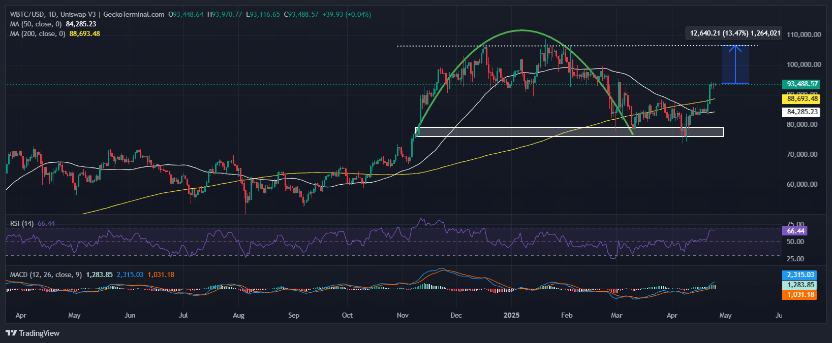Click the current price tag 93,488.57
Image resolution: width=832 pixels, height=343 pixels.
[x=800, y=84]
